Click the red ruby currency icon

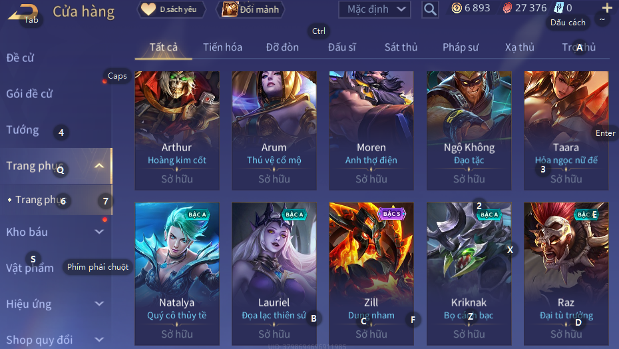click(508, 8)
